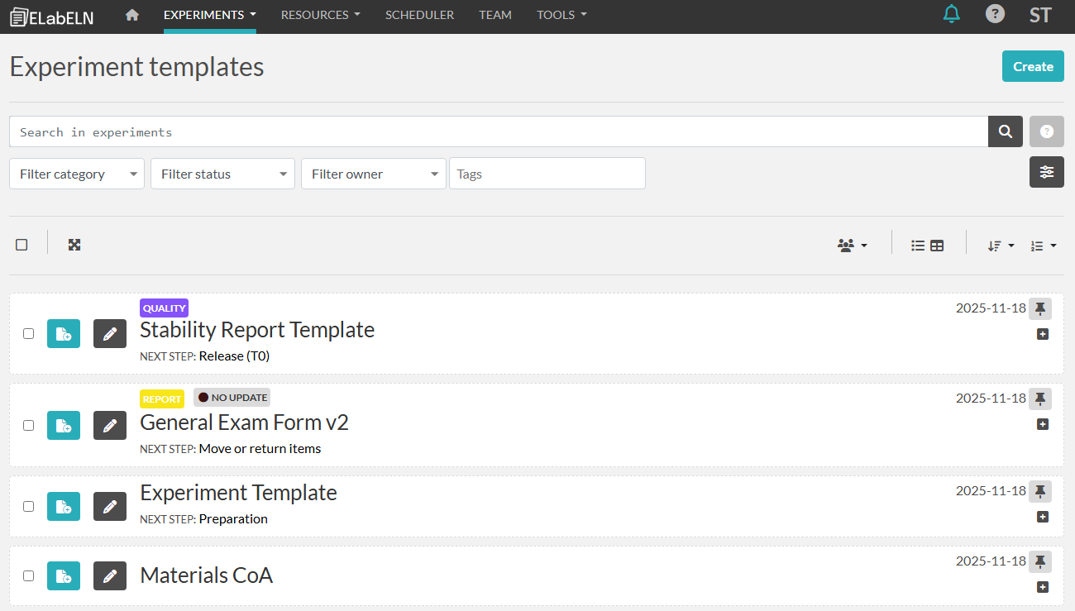Screen dimensions: 1075x611
Task: Open the Filter category dropdown
Action: [x=77, y=174]
